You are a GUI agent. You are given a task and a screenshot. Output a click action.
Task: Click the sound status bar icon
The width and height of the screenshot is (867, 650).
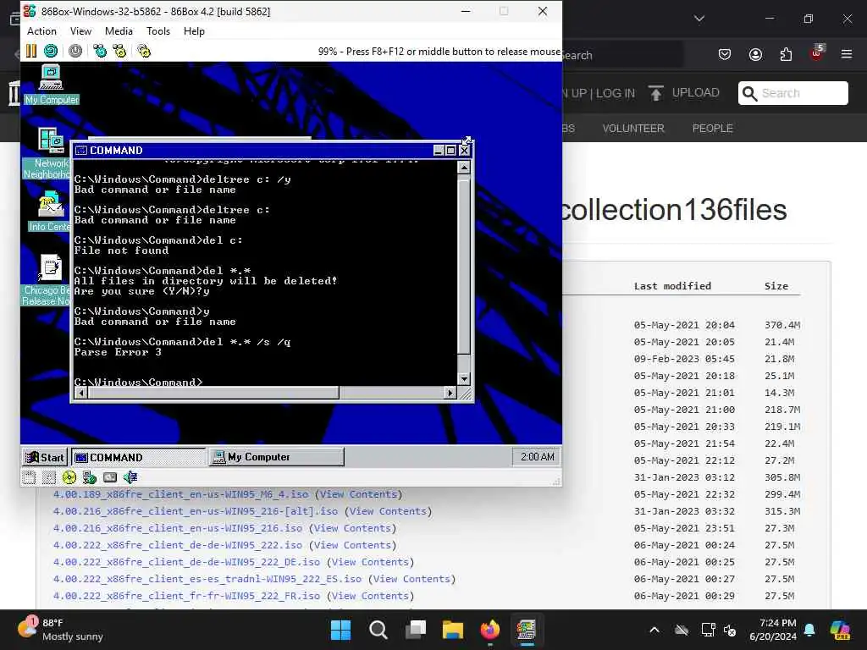pos(130,477)
